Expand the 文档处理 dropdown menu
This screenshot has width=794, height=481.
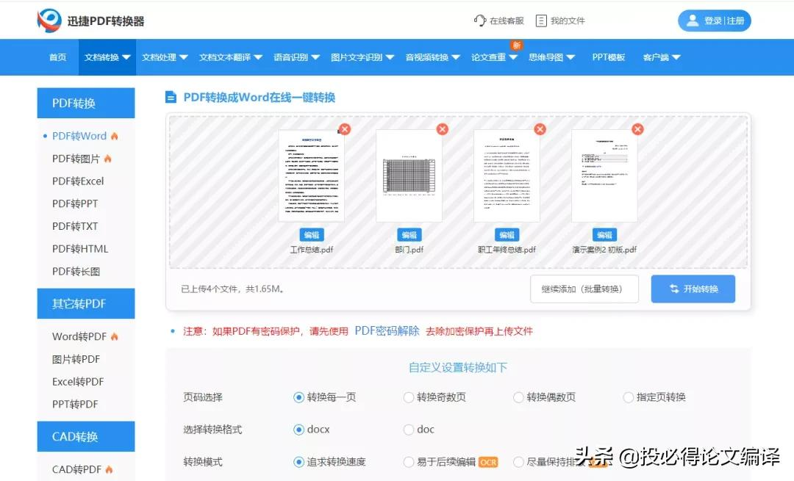click(x=163, y=57)
